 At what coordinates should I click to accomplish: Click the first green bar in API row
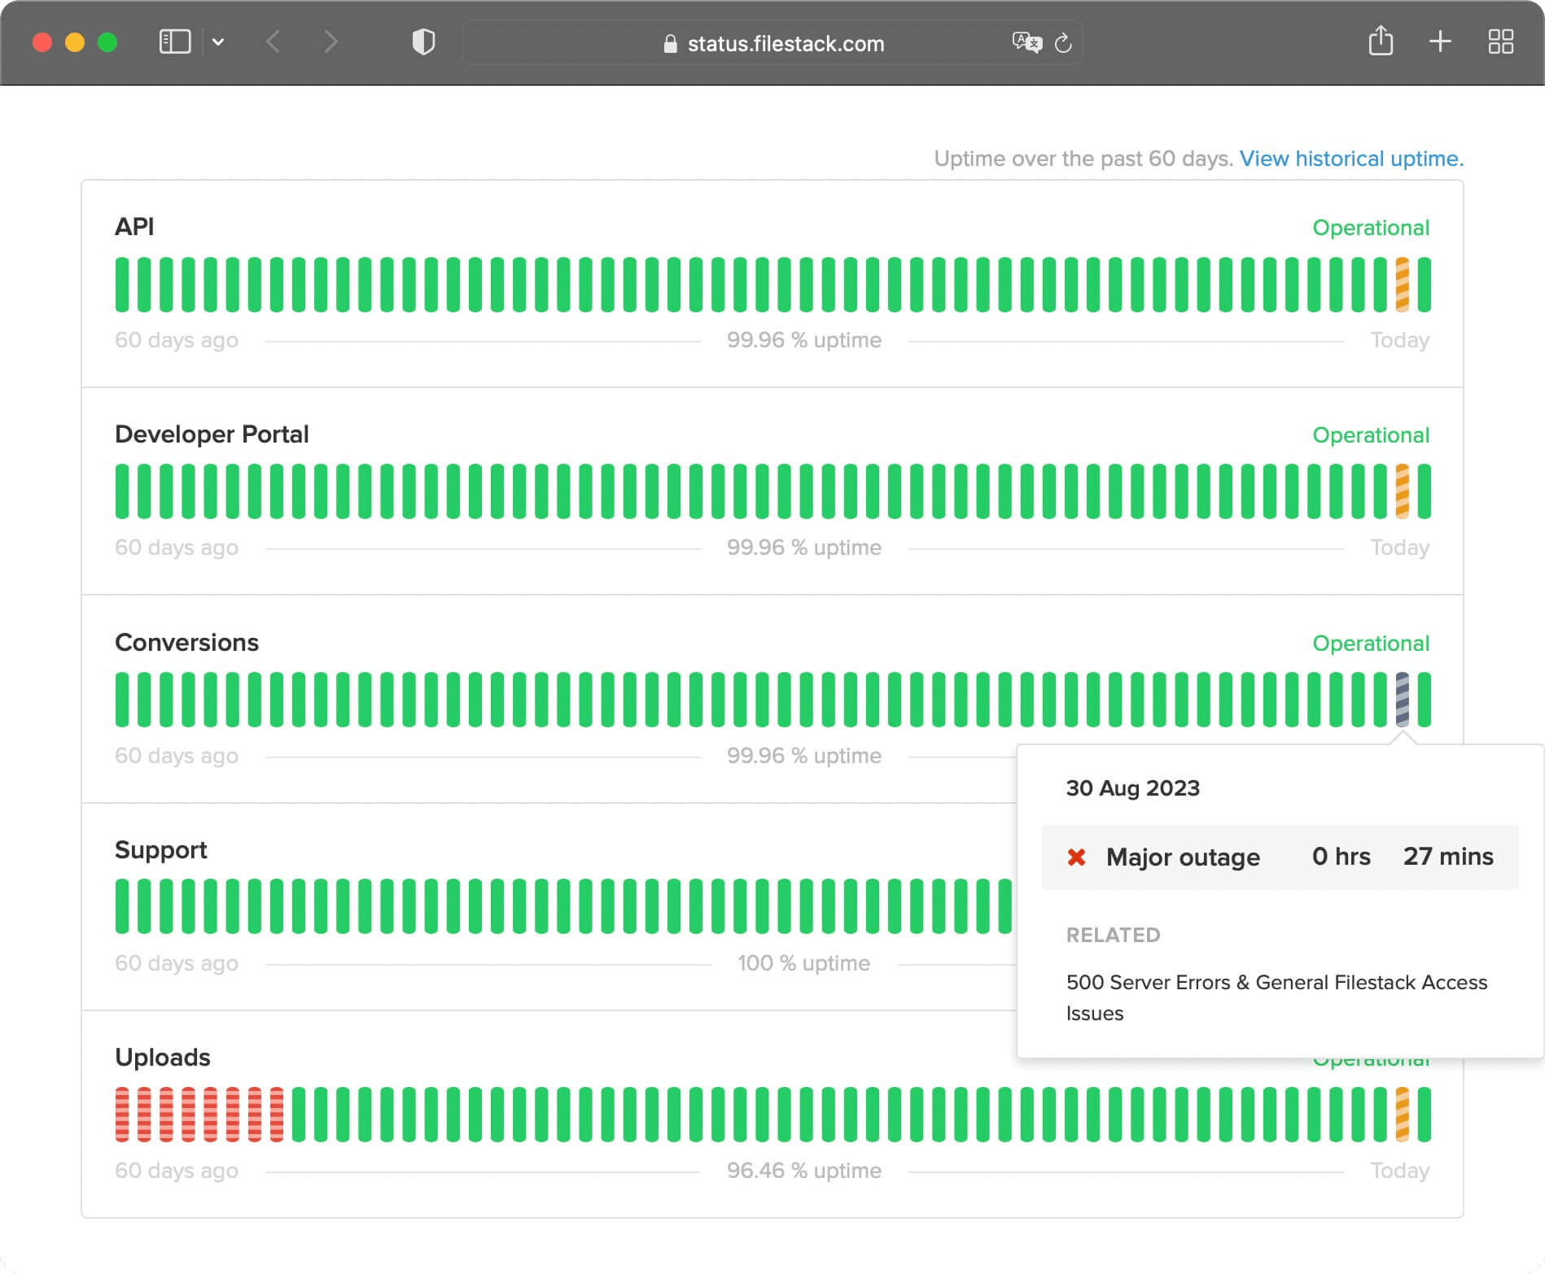[122, 285]
